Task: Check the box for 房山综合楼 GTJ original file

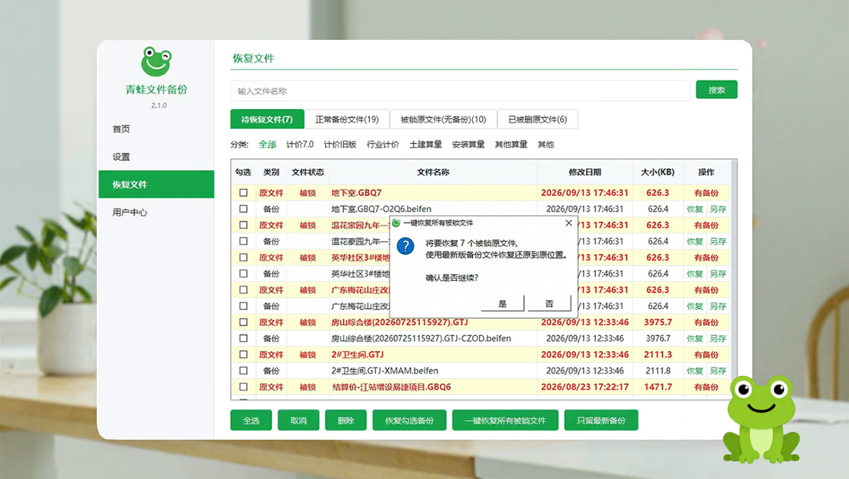Action: (243, 322)
